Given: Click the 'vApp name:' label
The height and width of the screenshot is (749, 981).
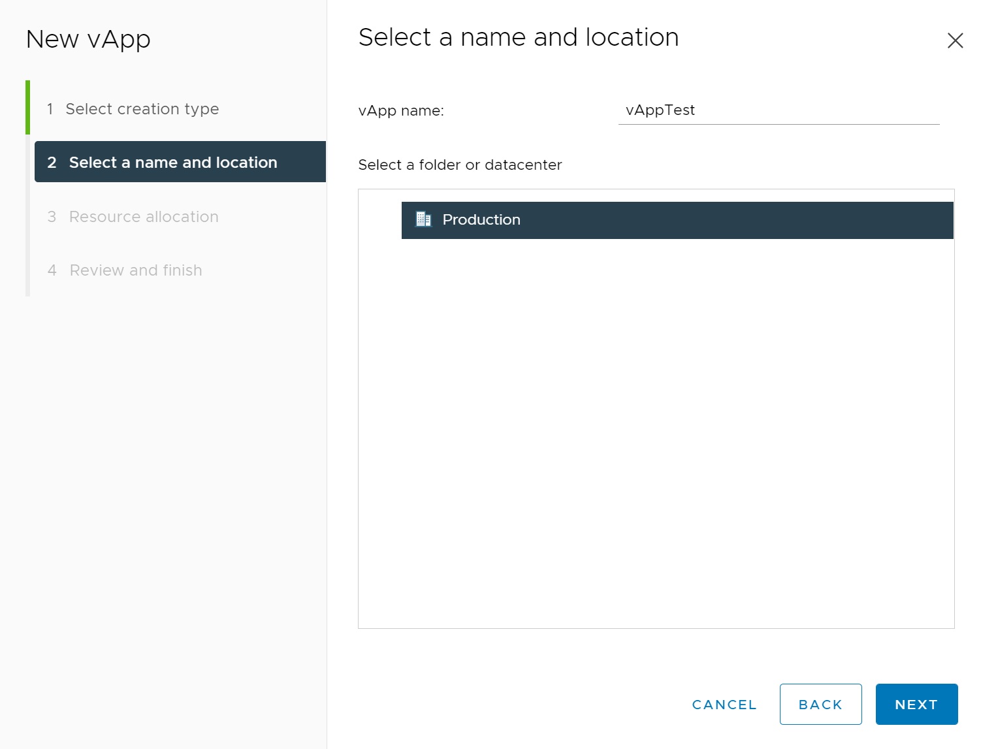Looking at the screenshot, I should pyautogui.click(x=401, y=111).
